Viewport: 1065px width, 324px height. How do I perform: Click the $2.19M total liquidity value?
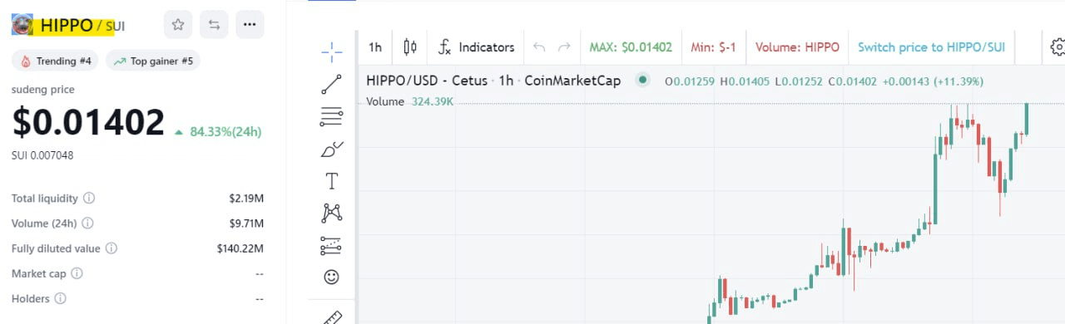247,199
